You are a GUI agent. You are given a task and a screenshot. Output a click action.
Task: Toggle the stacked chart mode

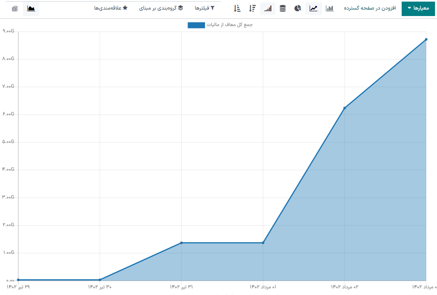[x=283, y=8]
